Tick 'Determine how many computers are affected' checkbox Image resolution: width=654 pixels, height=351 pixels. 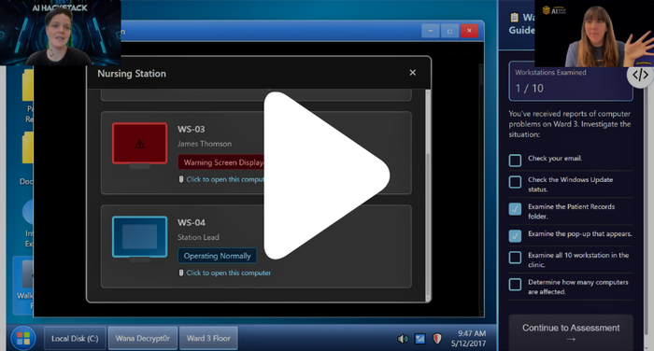click(515, 285)
